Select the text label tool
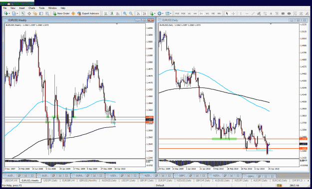The height and width of the screenshot is (189, 312). click(277, 13)
